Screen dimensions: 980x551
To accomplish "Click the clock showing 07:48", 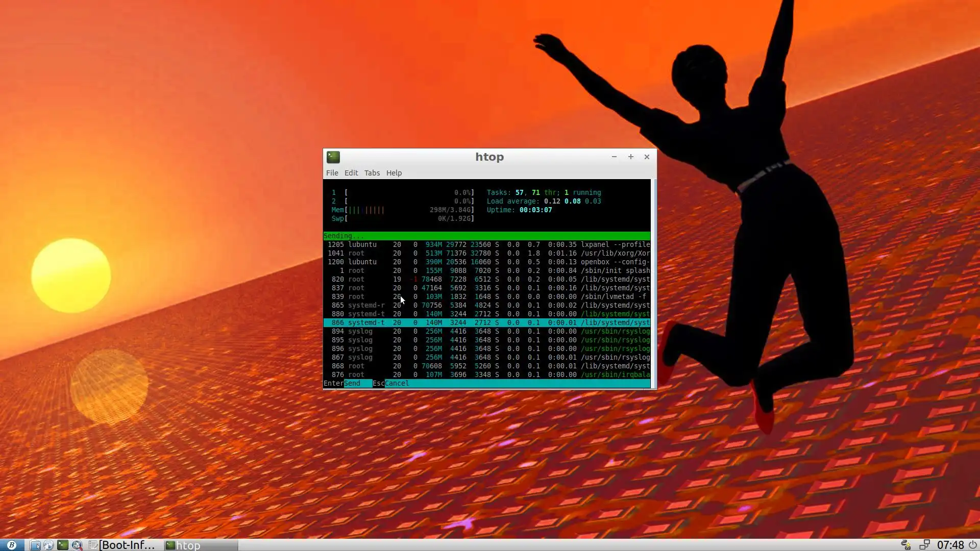I will (950, 545).
